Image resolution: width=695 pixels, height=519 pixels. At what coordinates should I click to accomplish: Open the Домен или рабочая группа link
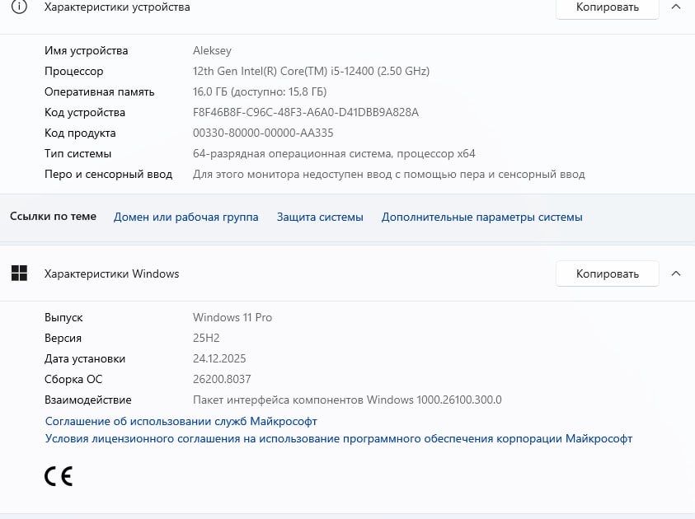coord(185,217)
